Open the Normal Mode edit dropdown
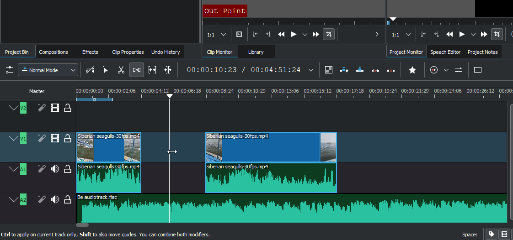 pyautogui.click(x=48, y=70)
